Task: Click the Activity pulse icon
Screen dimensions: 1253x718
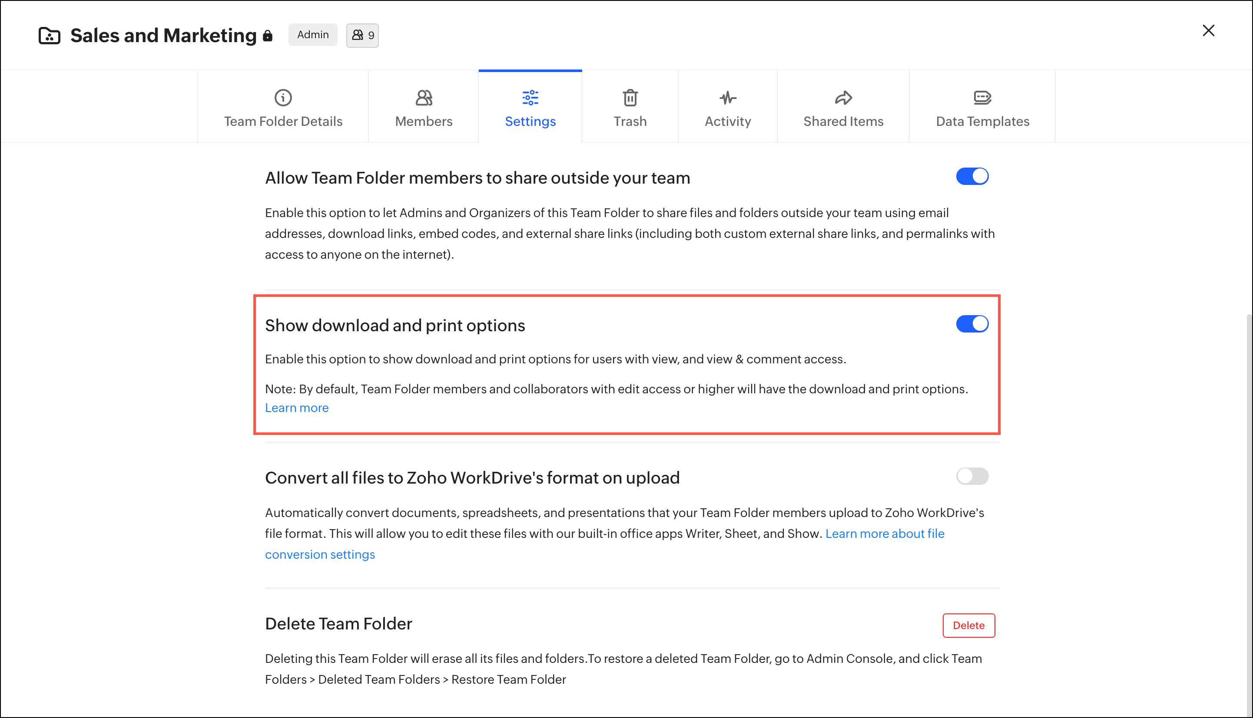Action: pos(727,98)
